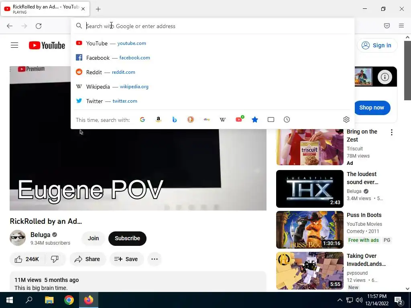
Task: Select Wikipedia wikipedia.org suggestion
Action: pyautogui.click(x=212, y=87)
